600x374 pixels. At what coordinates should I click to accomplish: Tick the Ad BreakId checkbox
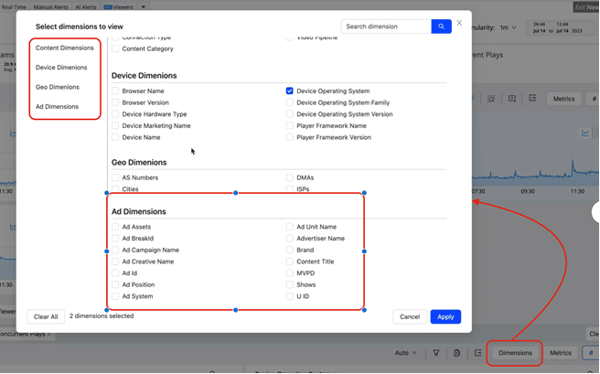tap(115, 239)
